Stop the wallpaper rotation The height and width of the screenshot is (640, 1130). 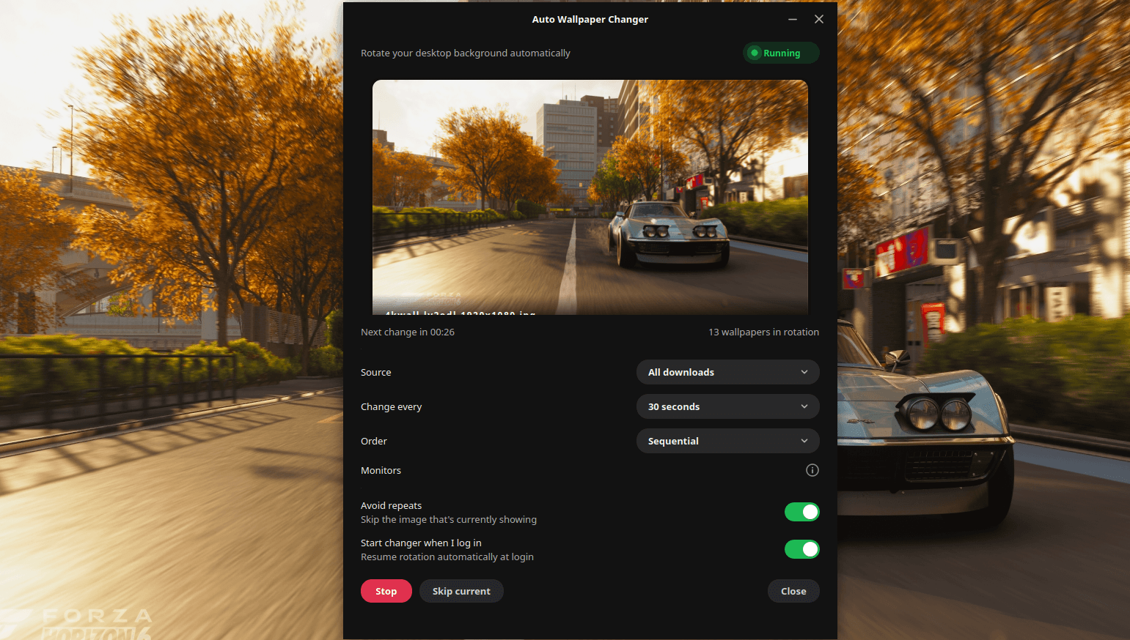click(x=386, y=591)
